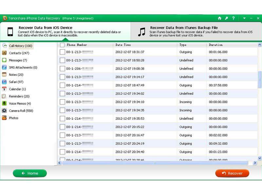The width and height of the screenshot is (262, 196).
Task: Check the row dated 2012-12-07 19:14:17
Action: coord(62,77)
